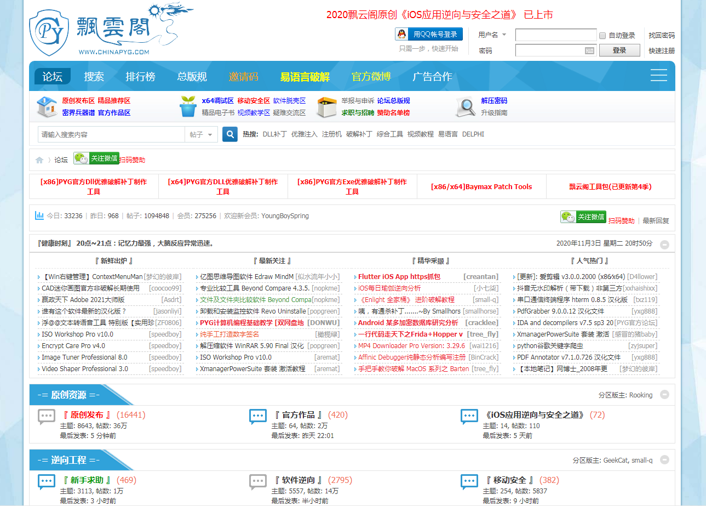Collapse the 健康时刻 hot topics panel
The image size is (706, 506).
pos(664,245)
